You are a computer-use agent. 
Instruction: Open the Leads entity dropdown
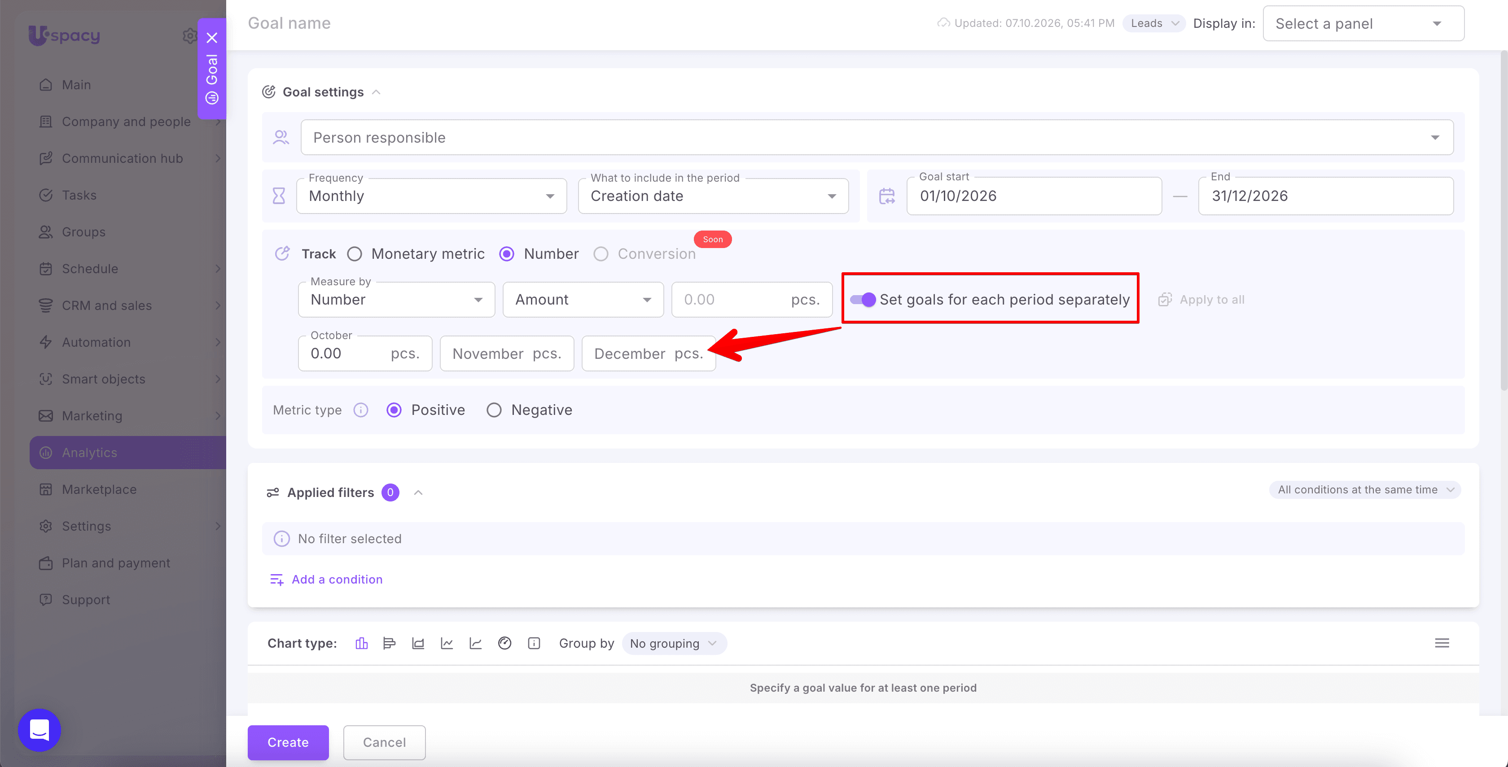coord(1154,23)
